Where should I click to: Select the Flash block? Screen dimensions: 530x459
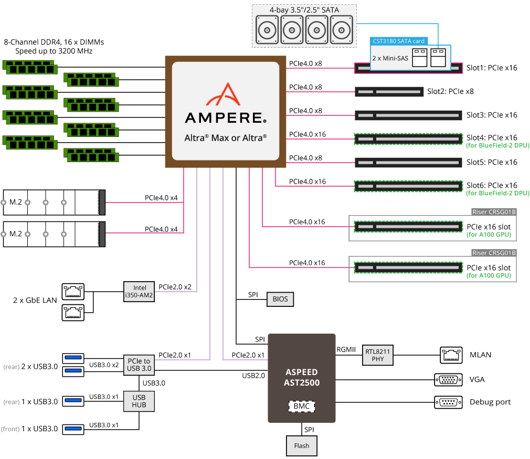[302, 446]
